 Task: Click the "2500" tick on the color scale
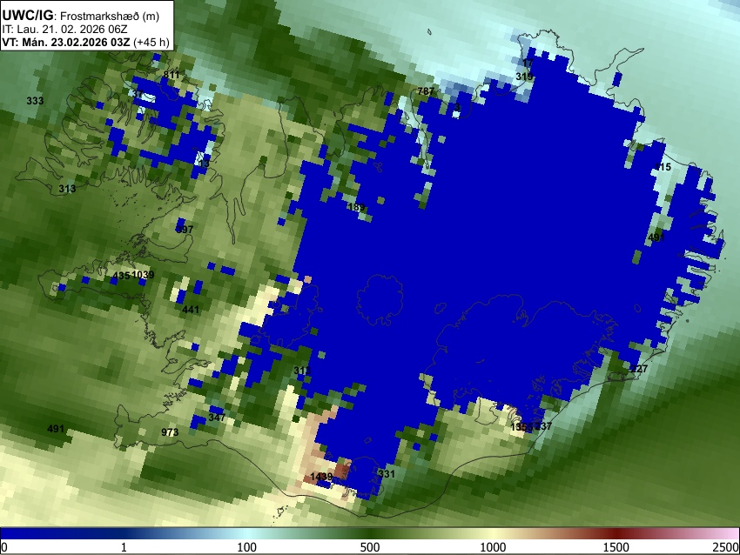[x=726, y=547]
